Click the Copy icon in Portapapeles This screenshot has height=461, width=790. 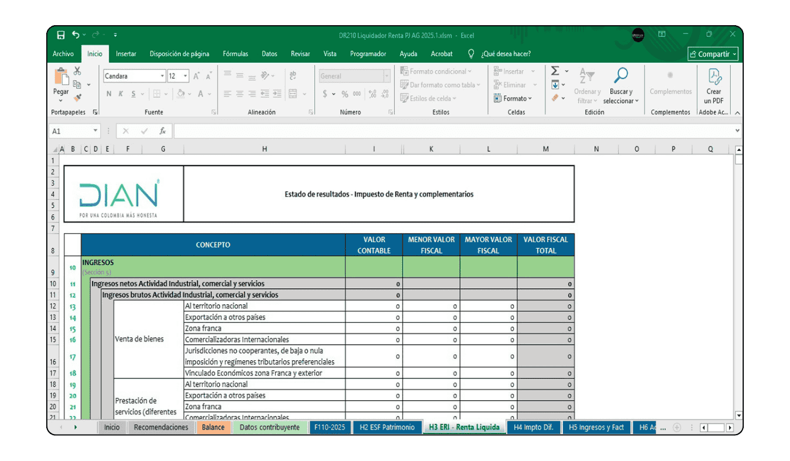[77, 85]
